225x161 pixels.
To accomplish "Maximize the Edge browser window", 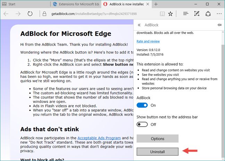I will [207, 4].
